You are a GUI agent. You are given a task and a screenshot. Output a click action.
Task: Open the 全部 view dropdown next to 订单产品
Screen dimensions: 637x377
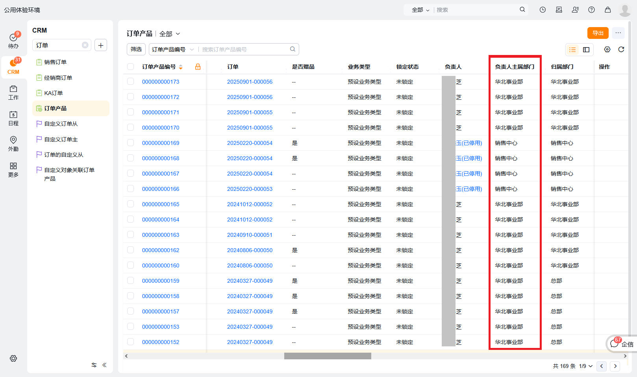click(170, 34)
